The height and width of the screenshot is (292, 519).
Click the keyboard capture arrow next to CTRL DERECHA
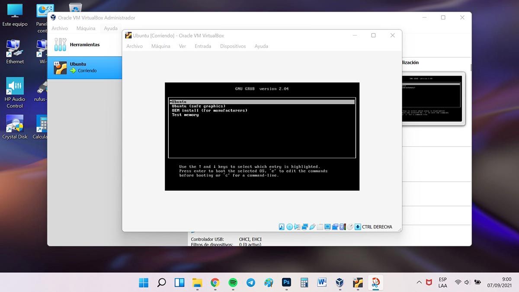click(x=358, y=227)
